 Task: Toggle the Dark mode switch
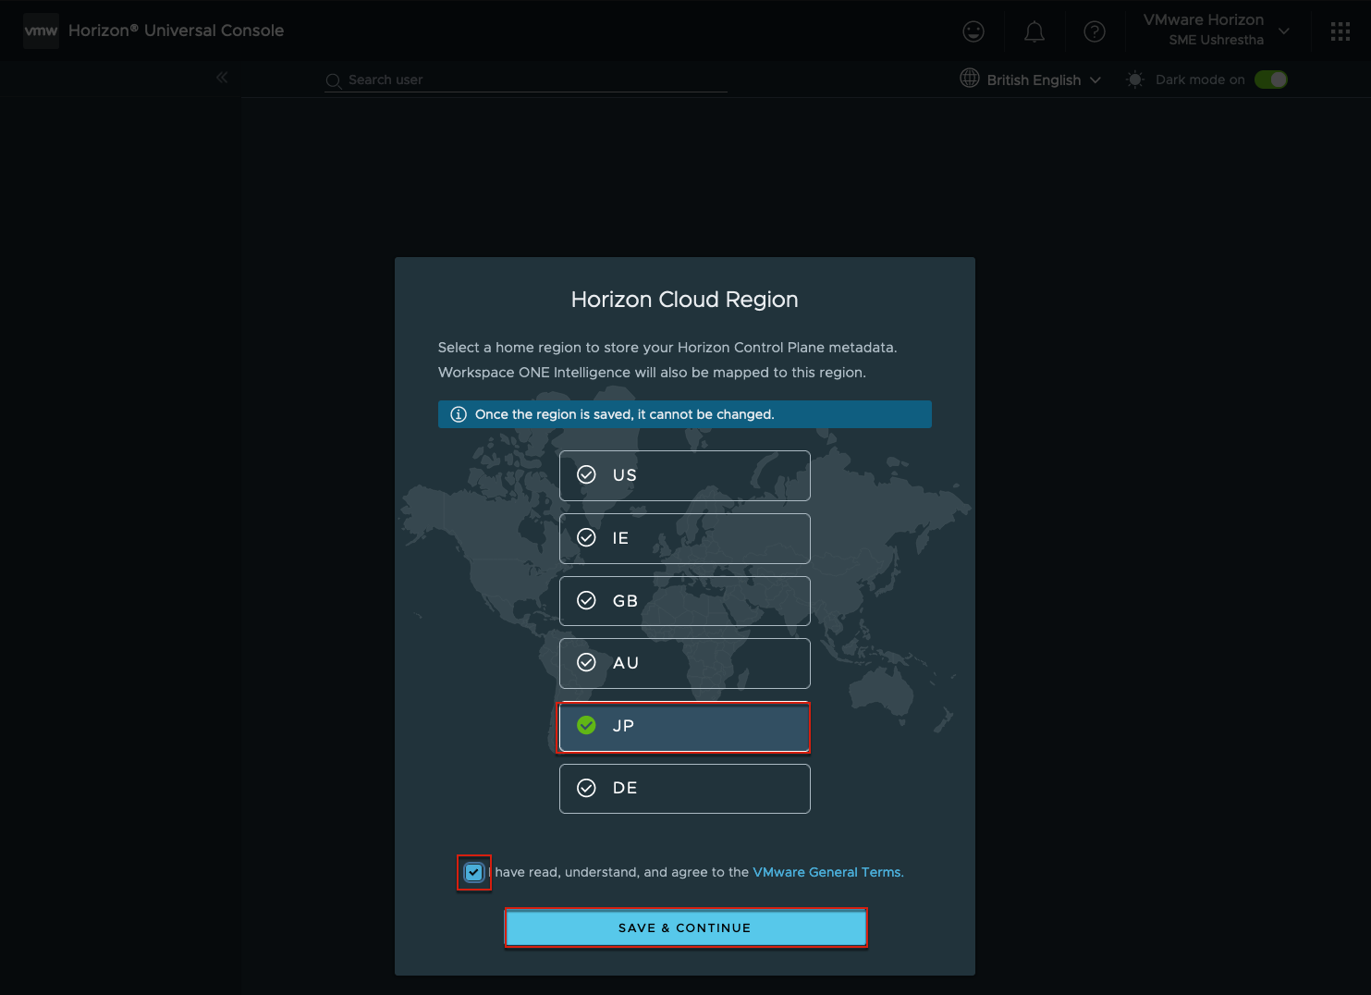coord(1271,80)
